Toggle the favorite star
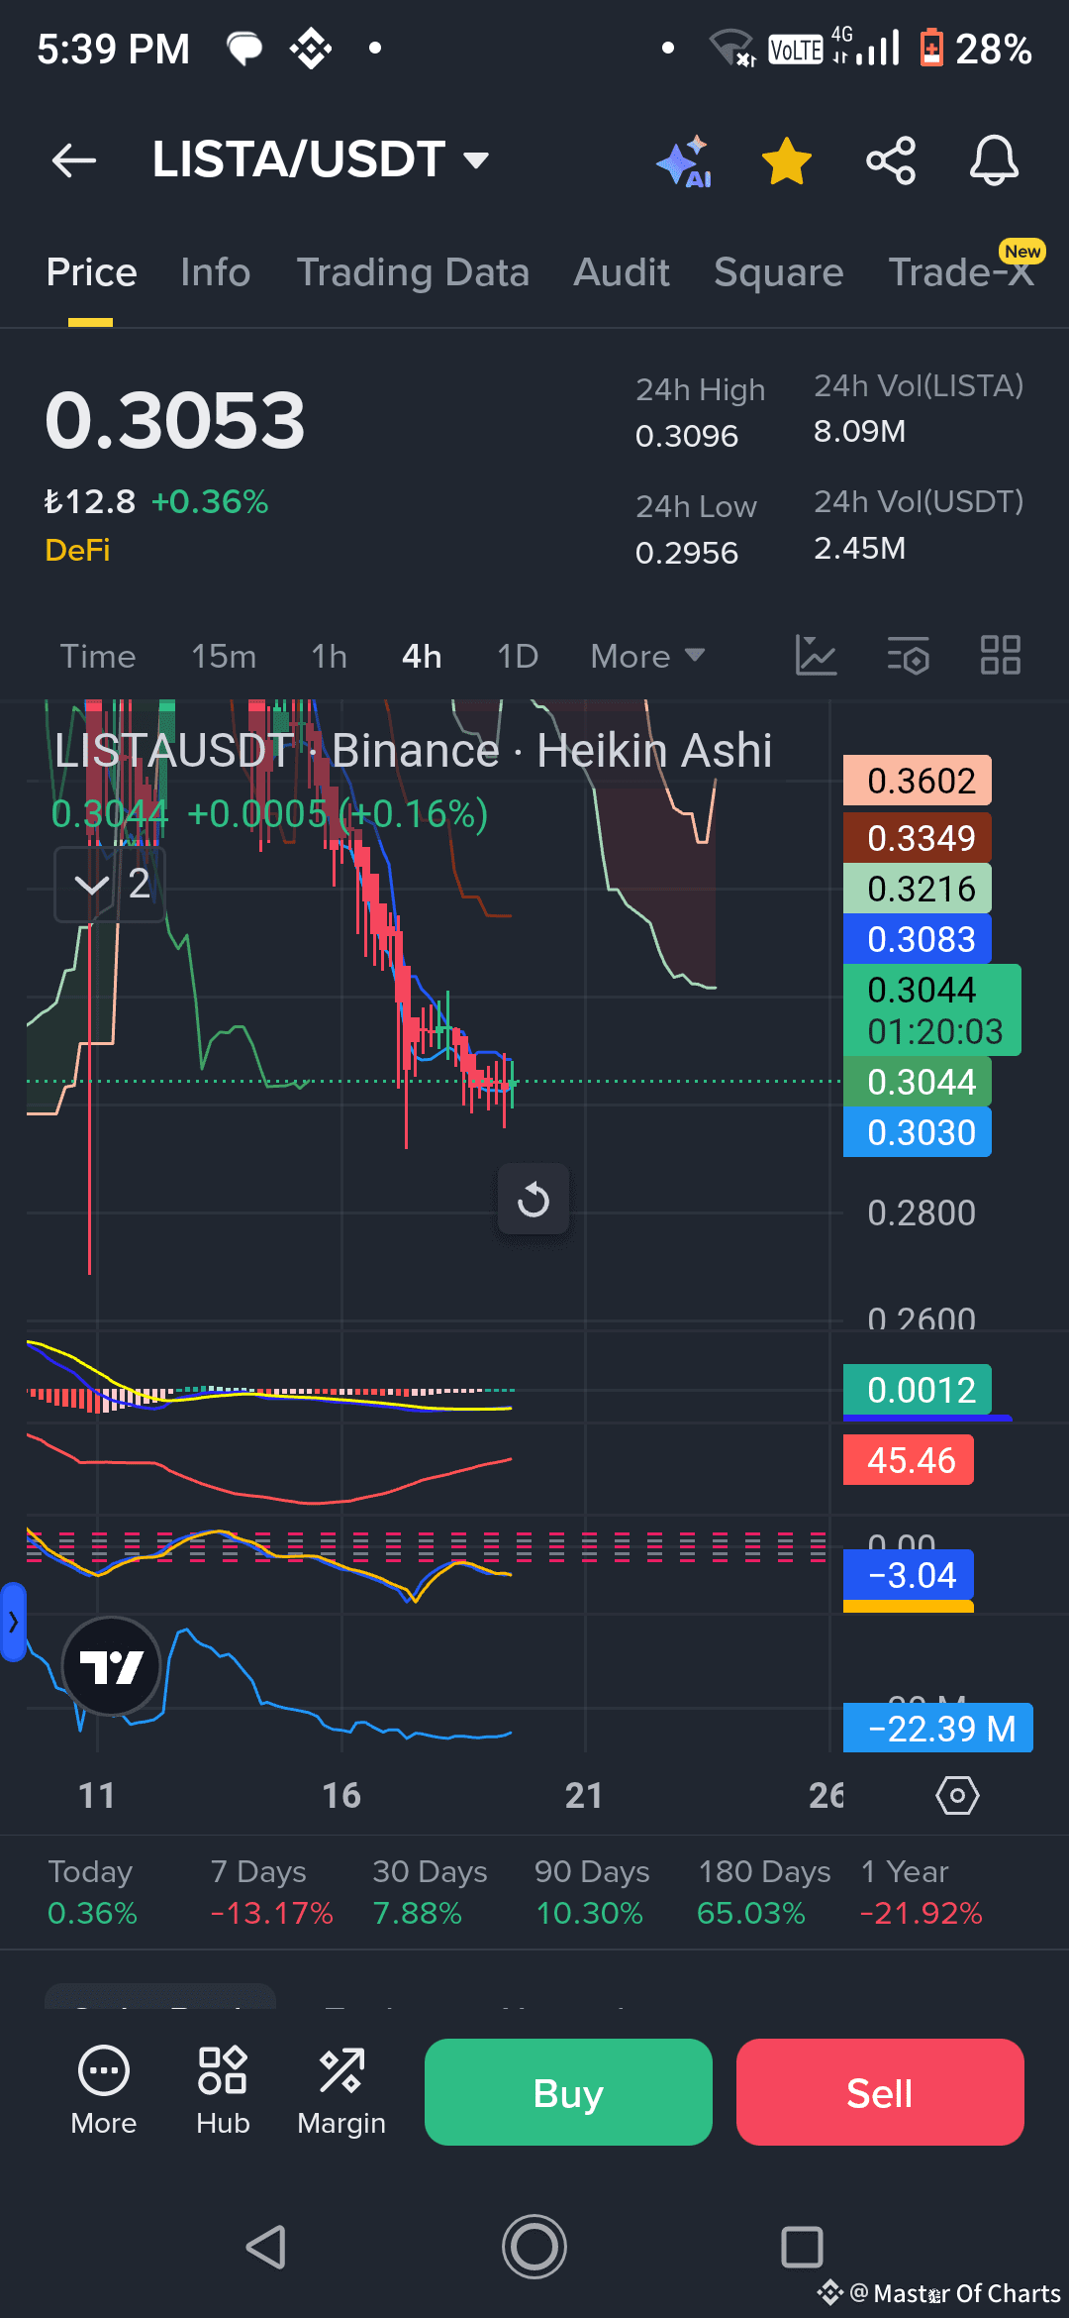1069x2318 pixels. click(x=787, y=160)
